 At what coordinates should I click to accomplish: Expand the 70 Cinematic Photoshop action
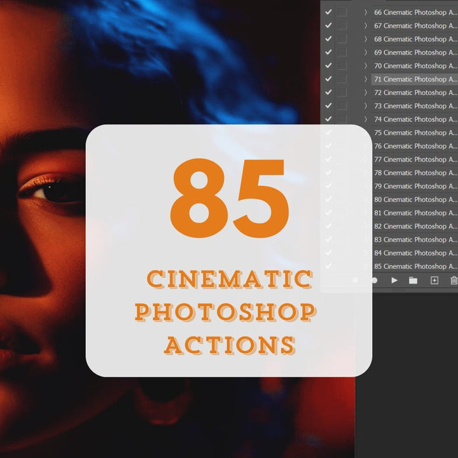pyautogui.click(x=366, y=66)
